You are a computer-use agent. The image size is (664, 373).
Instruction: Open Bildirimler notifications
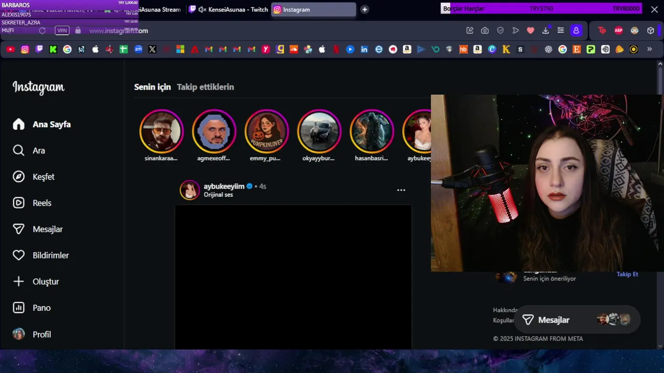click(40, 255)
